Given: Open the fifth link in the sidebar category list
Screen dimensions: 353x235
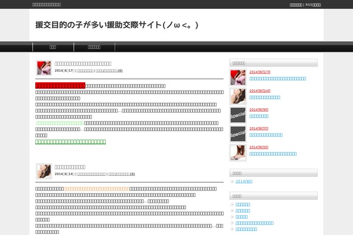Looking at the screenshot, I should pyautogui.click(x=246, y=229).
